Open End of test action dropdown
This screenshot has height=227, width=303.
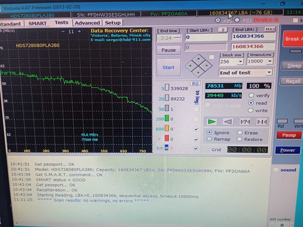point(269,73)
